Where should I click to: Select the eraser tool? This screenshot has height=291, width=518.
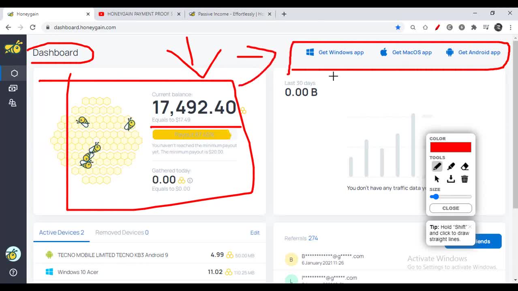(x=464, y=167)
